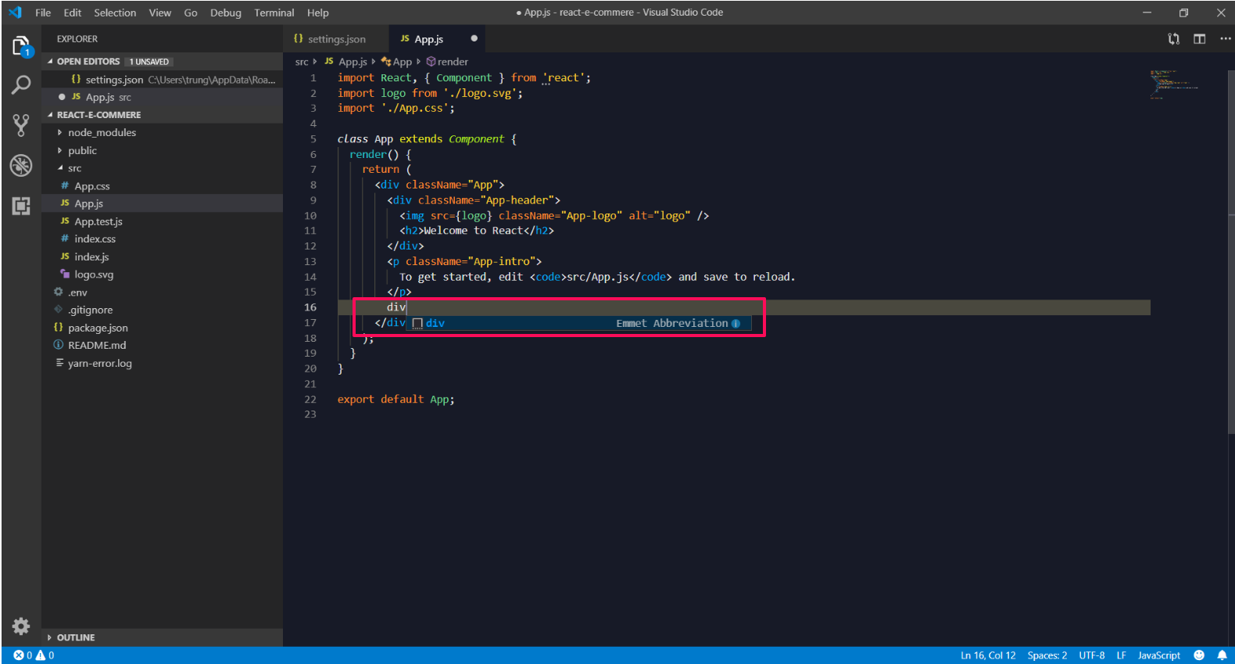Open the Extensions view

click(21, 206)
